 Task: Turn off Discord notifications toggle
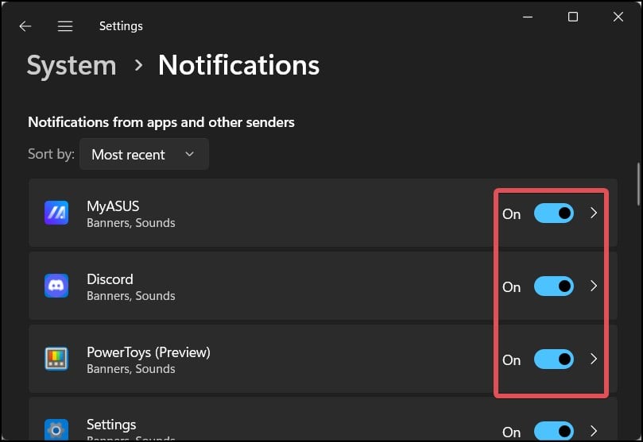tap(554, 286)
